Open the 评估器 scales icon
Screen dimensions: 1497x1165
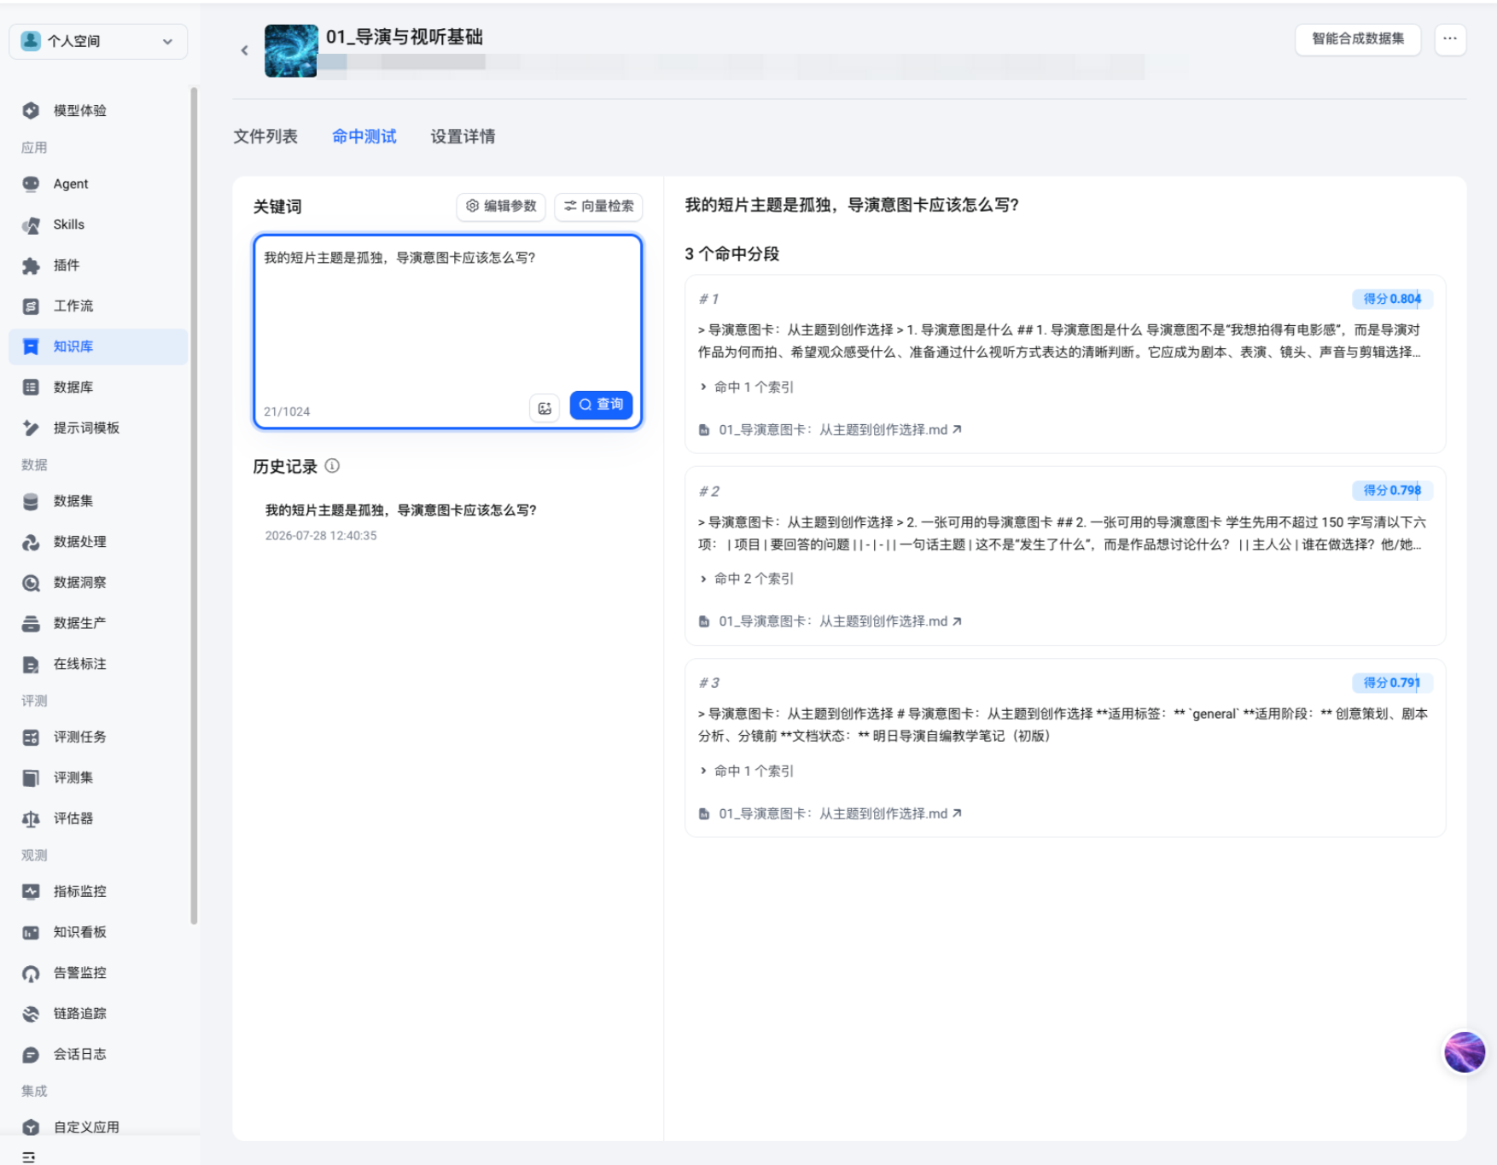(31, 818)
